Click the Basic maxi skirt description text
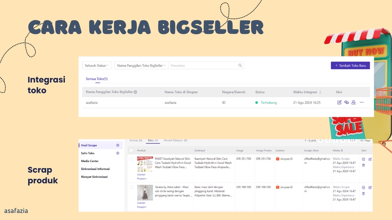 point(213,191)
